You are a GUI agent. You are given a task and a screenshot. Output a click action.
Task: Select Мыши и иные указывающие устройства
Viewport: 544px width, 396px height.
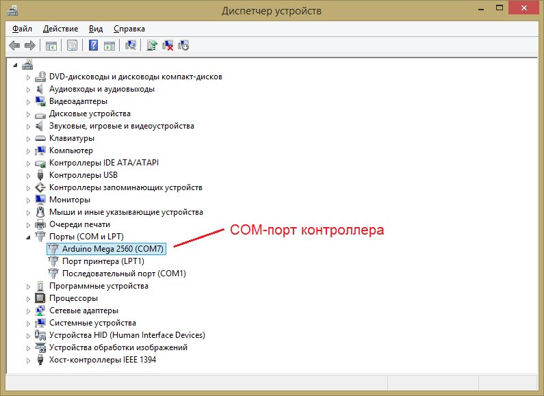point(126,212)
